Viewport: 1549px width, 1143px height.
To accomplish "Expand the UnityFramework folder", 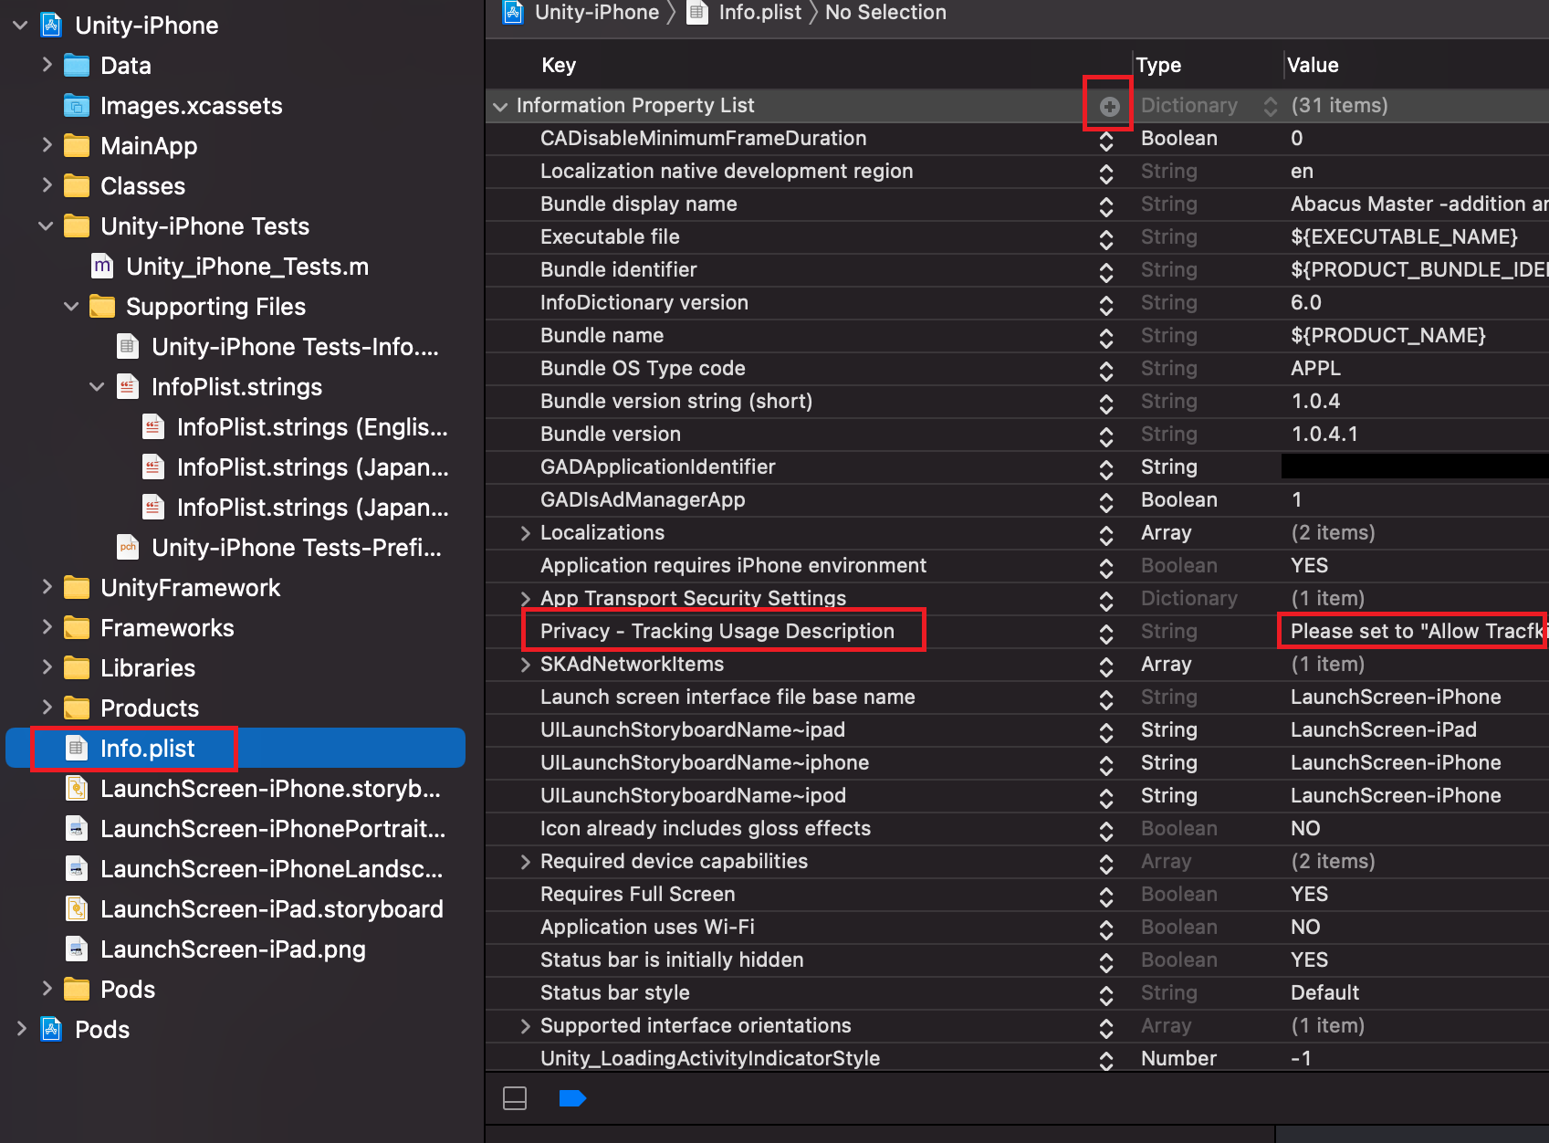I will [x=47, y=588].
